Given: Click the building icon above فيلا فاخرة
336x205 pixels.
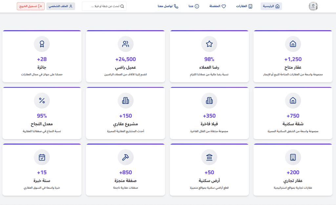Looking at the screenshot, I should click(209, 101).
